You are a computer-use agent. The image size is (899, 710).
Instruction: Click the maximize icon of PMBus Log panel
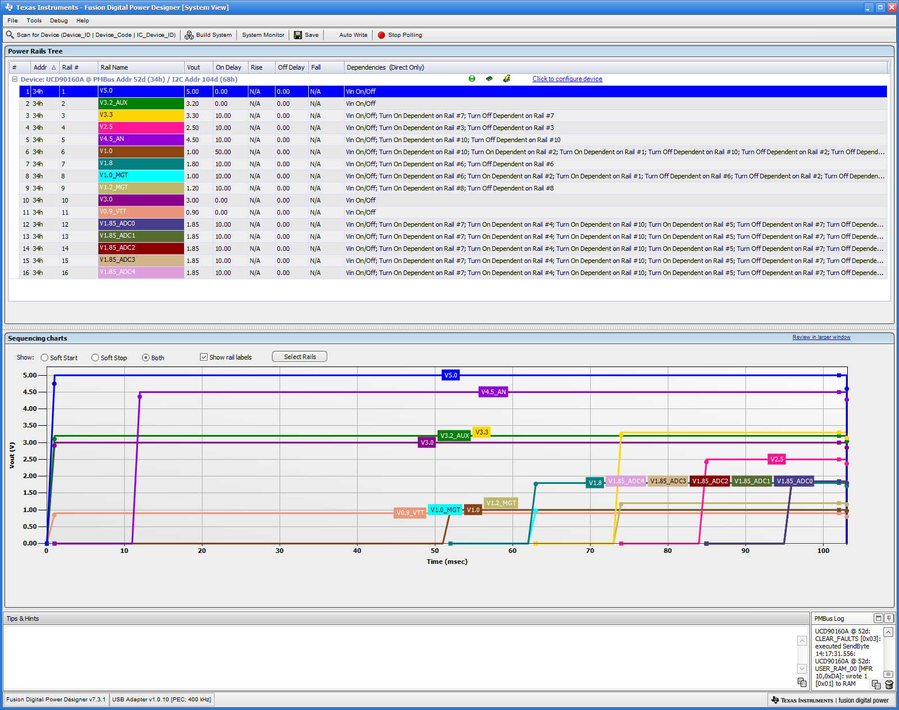click(x=878, y=618)
